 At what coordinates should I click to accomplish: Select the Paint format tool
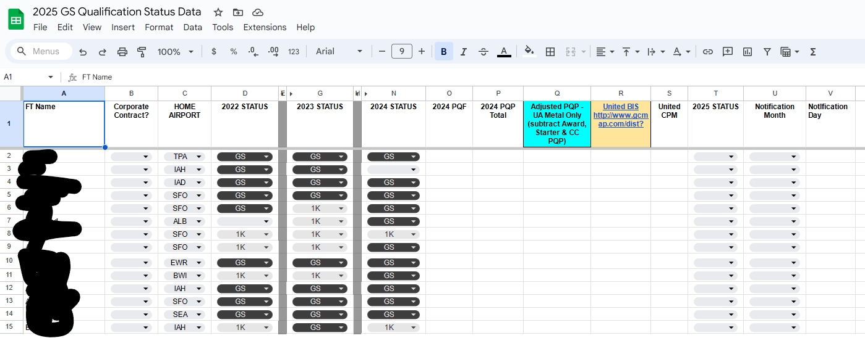point(142,52)
